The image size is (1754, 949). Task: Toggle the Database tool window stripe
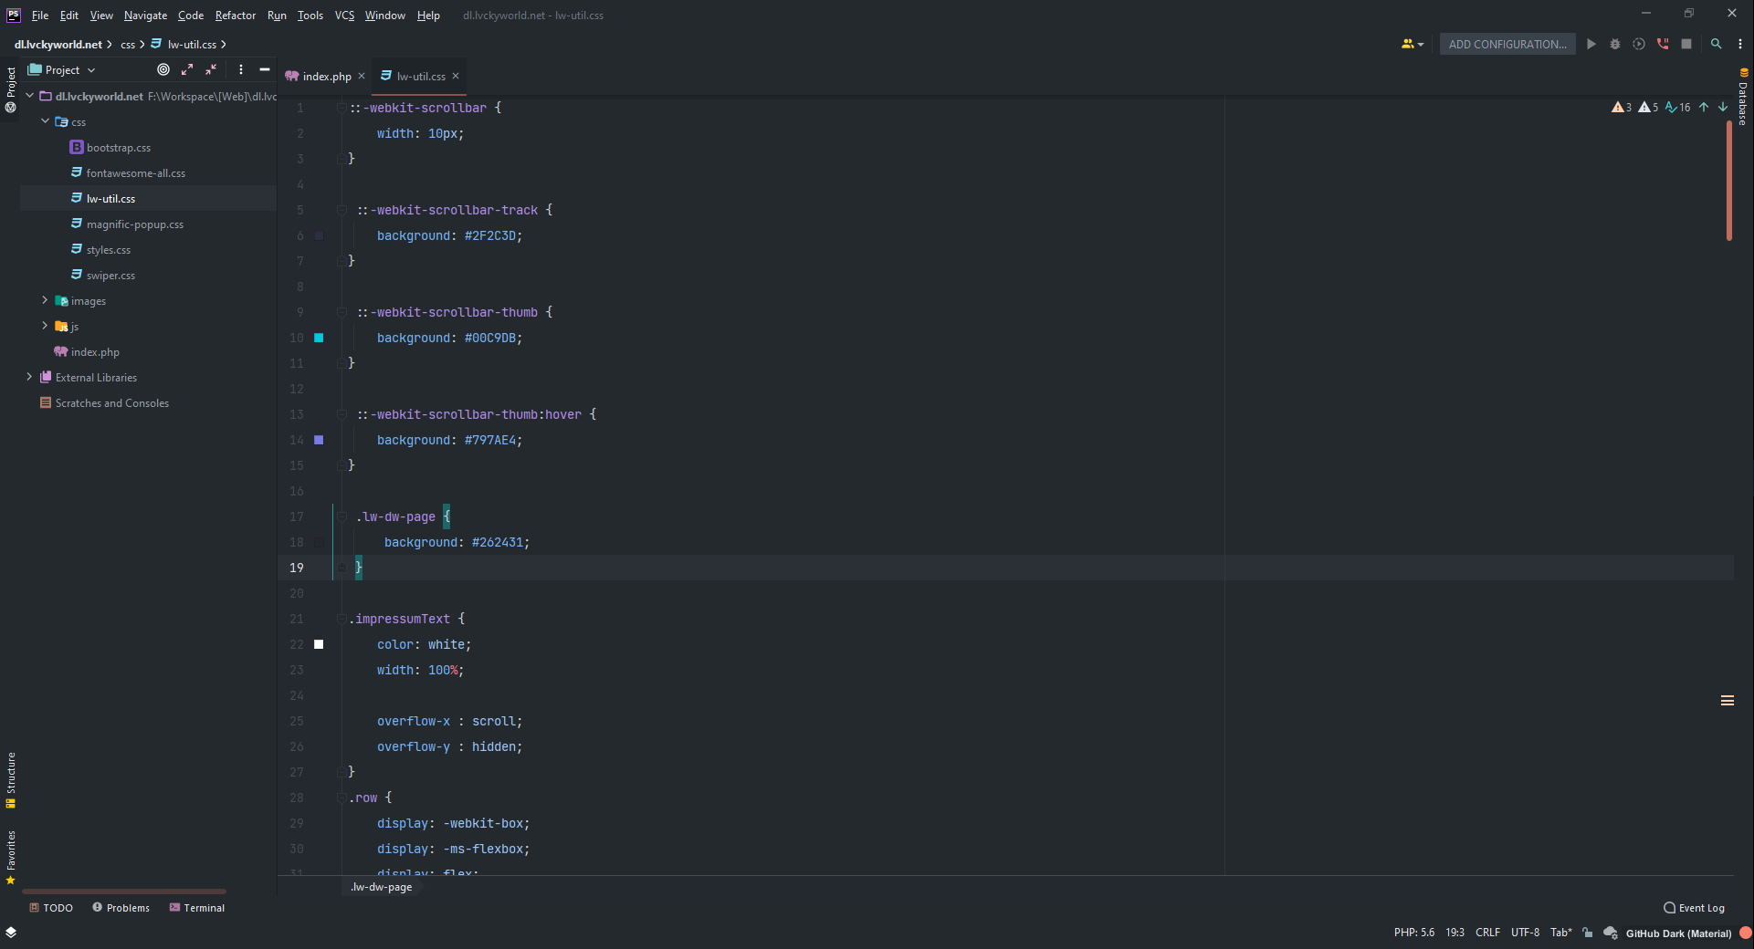tap(1743, 98)
